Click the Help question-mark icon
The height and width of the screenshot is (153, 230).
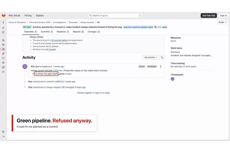coord(3,132)
